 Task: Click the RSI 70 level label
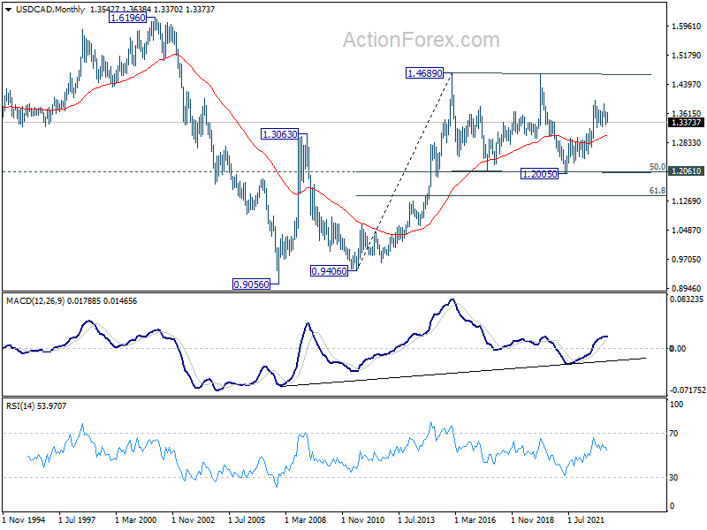coord(673,433)
